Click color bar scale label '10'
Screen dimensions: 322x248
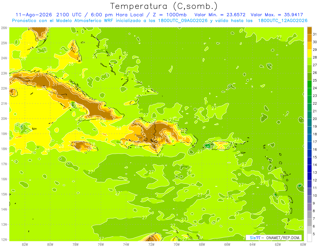315,196
